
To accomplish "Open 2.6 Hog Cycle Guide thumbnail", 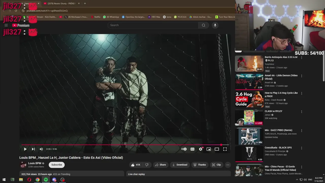I will point(249,99).
